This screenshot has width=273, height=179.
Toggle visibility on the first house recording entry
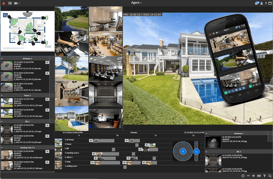(48, 99)
